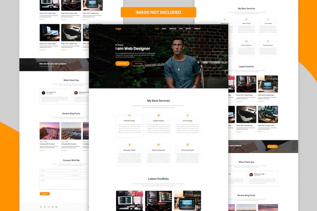Open the ABOUT menu item

164,29
